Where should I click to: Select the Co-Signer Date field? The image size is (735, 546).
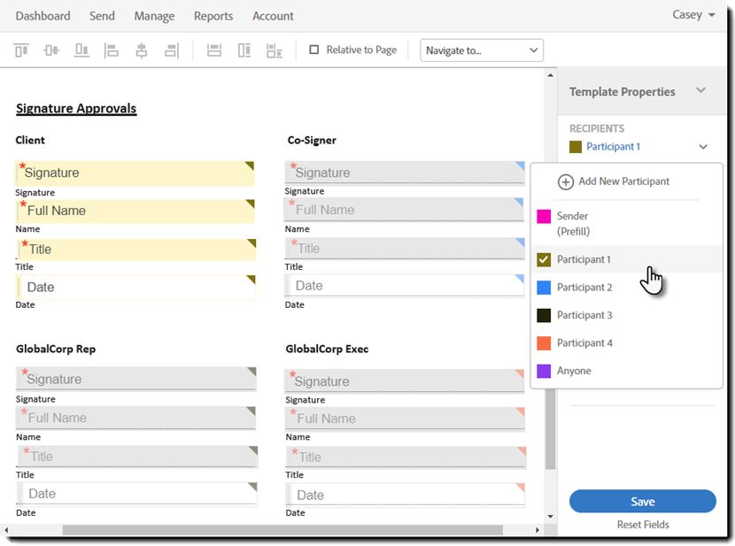[x=405, y=286]
